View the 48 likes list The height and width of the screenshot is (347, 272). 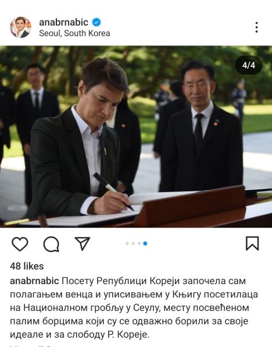(27, 266)
